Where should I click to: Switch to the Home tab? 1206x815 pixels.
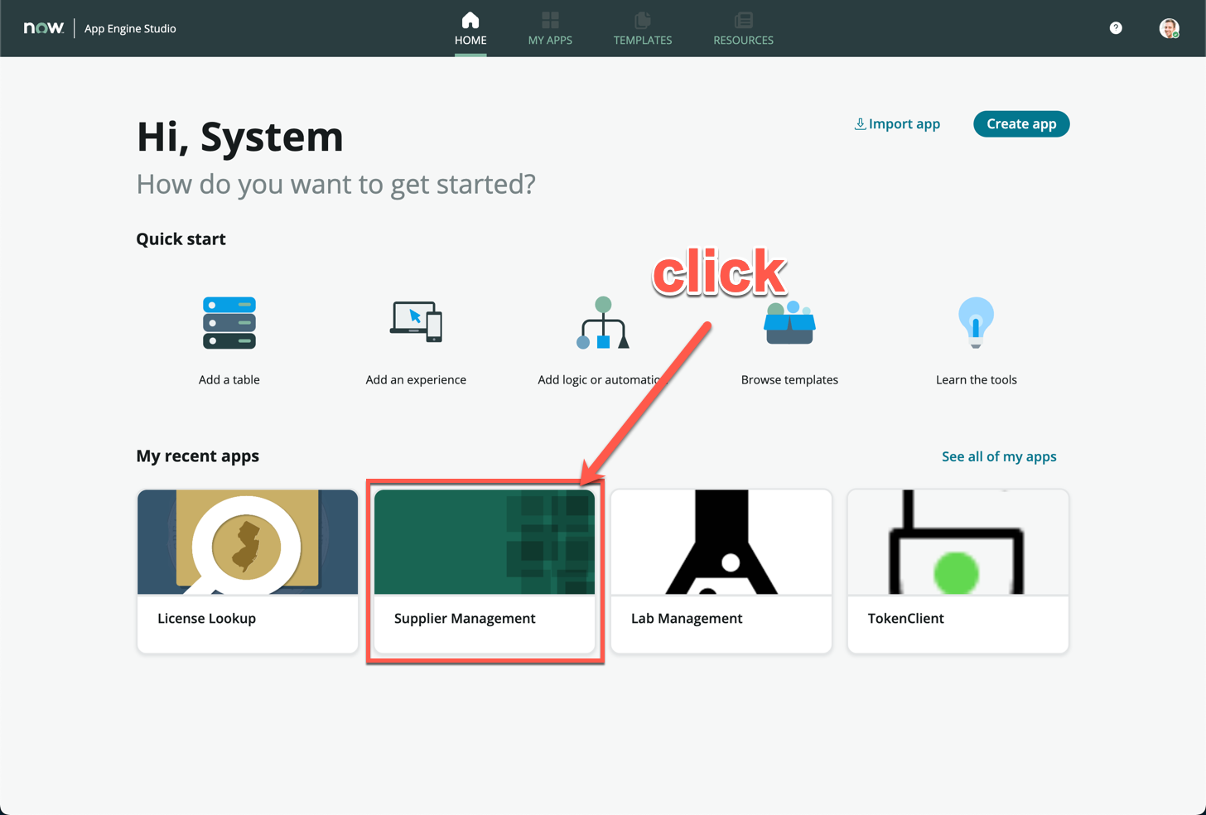[x=470, y=29]
